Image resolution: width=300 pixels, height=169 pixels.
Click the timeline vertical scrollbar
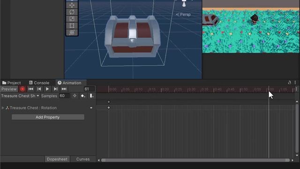pyautogui.click(x=297, y=128)
